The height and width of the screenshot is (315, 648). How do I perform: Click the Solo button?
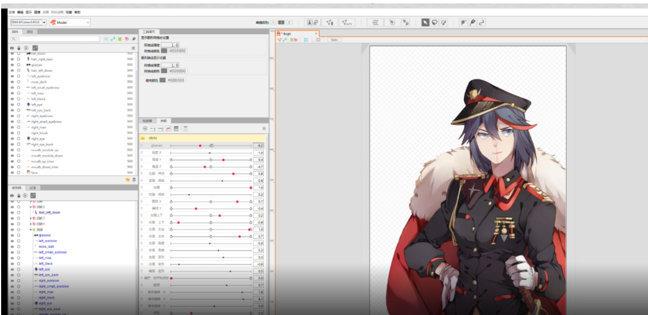334,40
